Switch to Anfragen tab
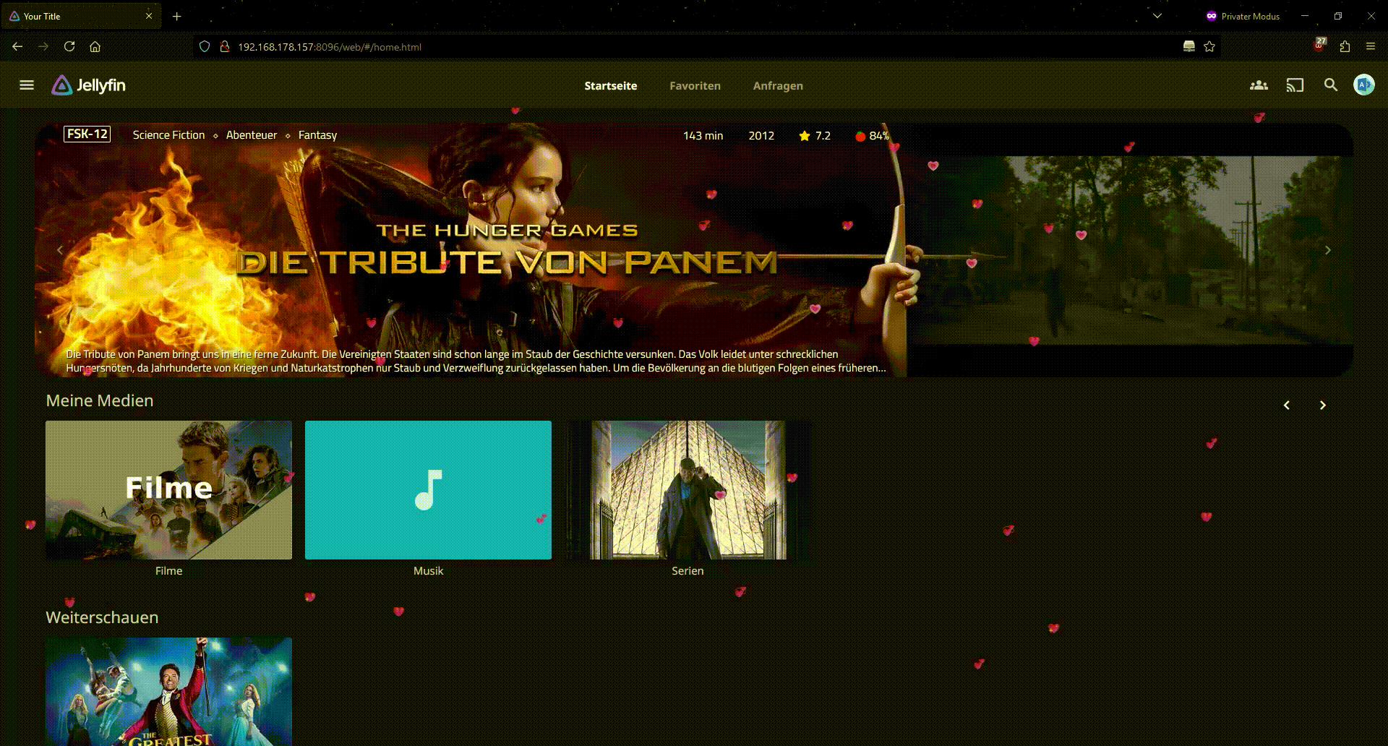Screen dimensions: 1388x746 coord(778,85)
